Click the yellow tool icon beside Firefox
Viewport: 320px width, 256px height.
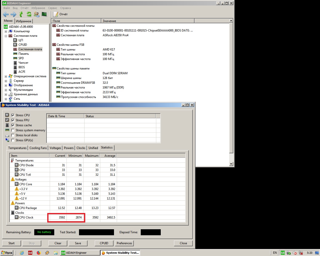click(47, 253)
